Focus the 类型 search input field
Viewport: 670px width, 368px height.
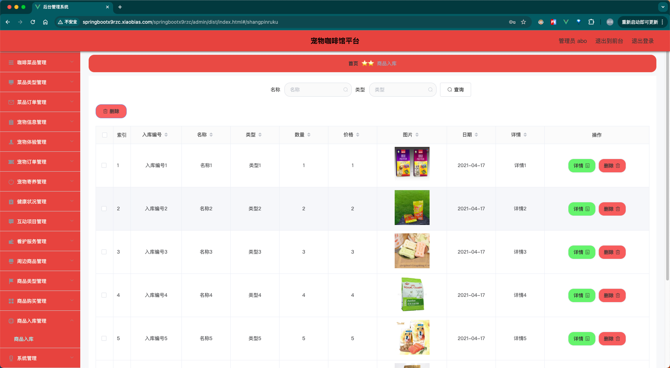click(403, 90)
